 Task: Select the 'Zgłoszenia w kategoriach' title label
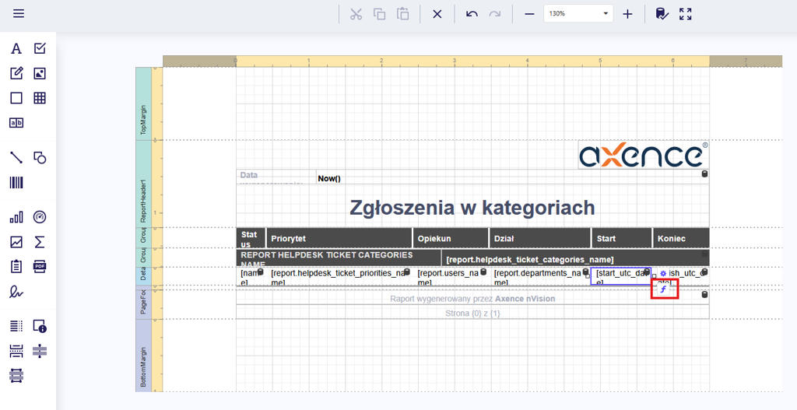pos(472,208)
